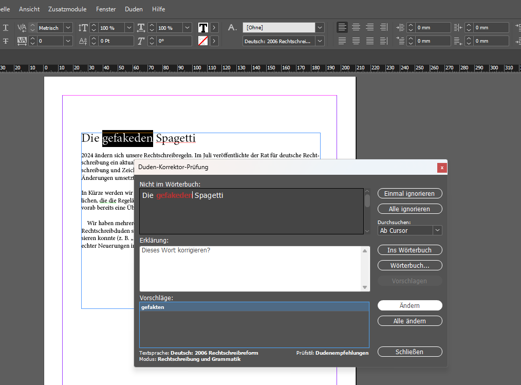This screenshot has height=385, width=521.
Task: Close the Duden-Korrektor-Prüfung dialog
Action: pos(442,168)
